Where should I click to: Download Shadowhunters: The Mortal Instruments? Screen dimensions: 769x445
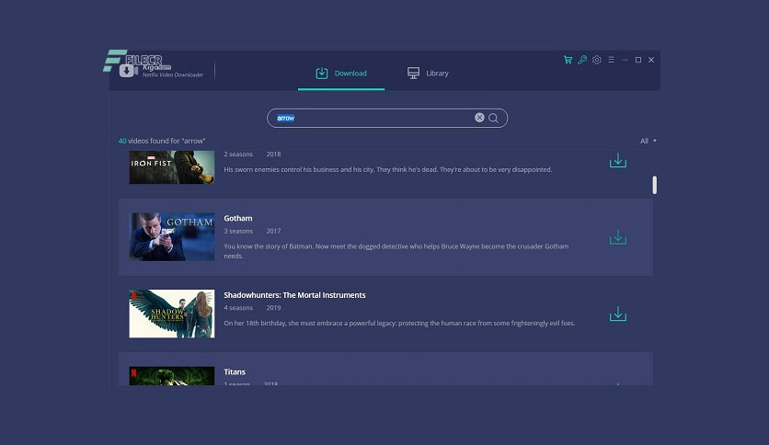618,314
